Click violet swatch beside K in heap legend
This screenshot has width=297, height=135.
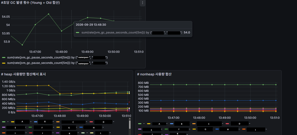(x=58, y=133)
